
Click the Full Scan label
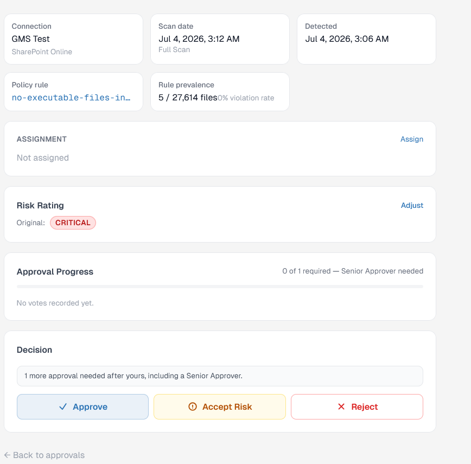tap(174, 49)
